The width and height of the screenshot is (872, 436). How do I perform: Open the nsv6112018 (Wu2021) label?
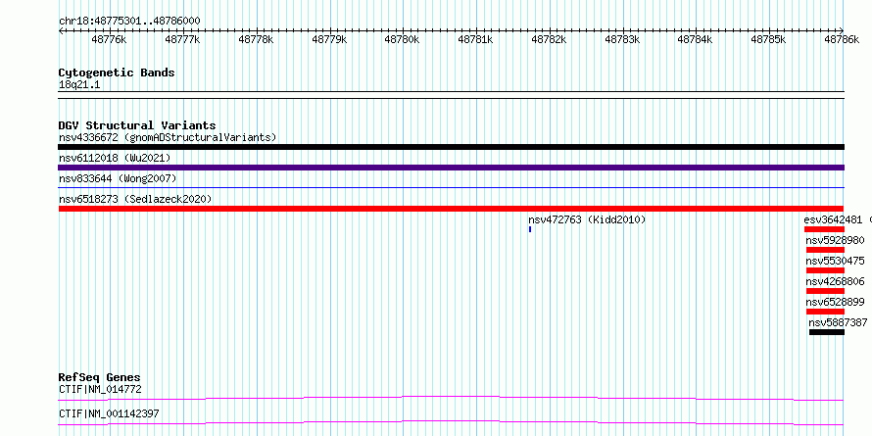[x=115, y=158]
